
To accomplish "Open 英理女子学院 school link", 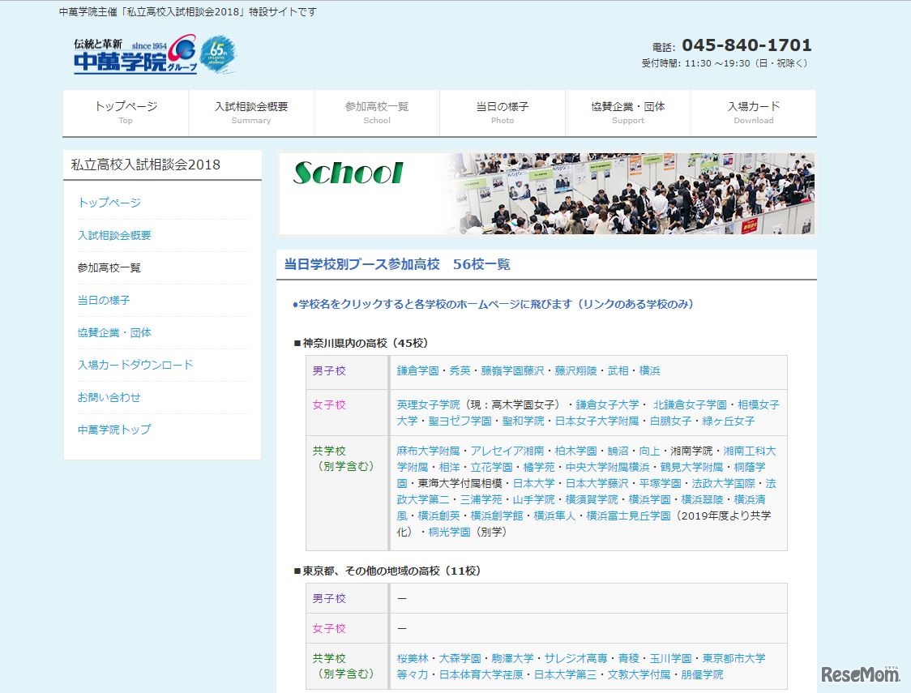I will [x=428, y=404].
